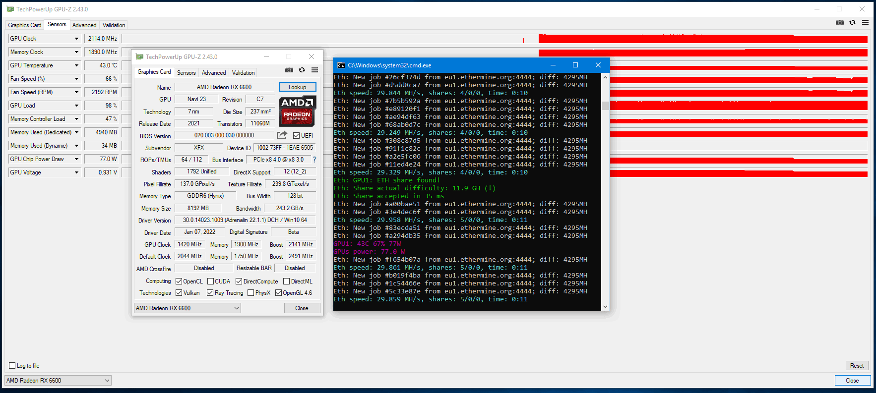This screenshot has width=876, height=393.
Task: Toggle the OpenGL 4.6 checkbox
Action: click(x=278, y=292)
